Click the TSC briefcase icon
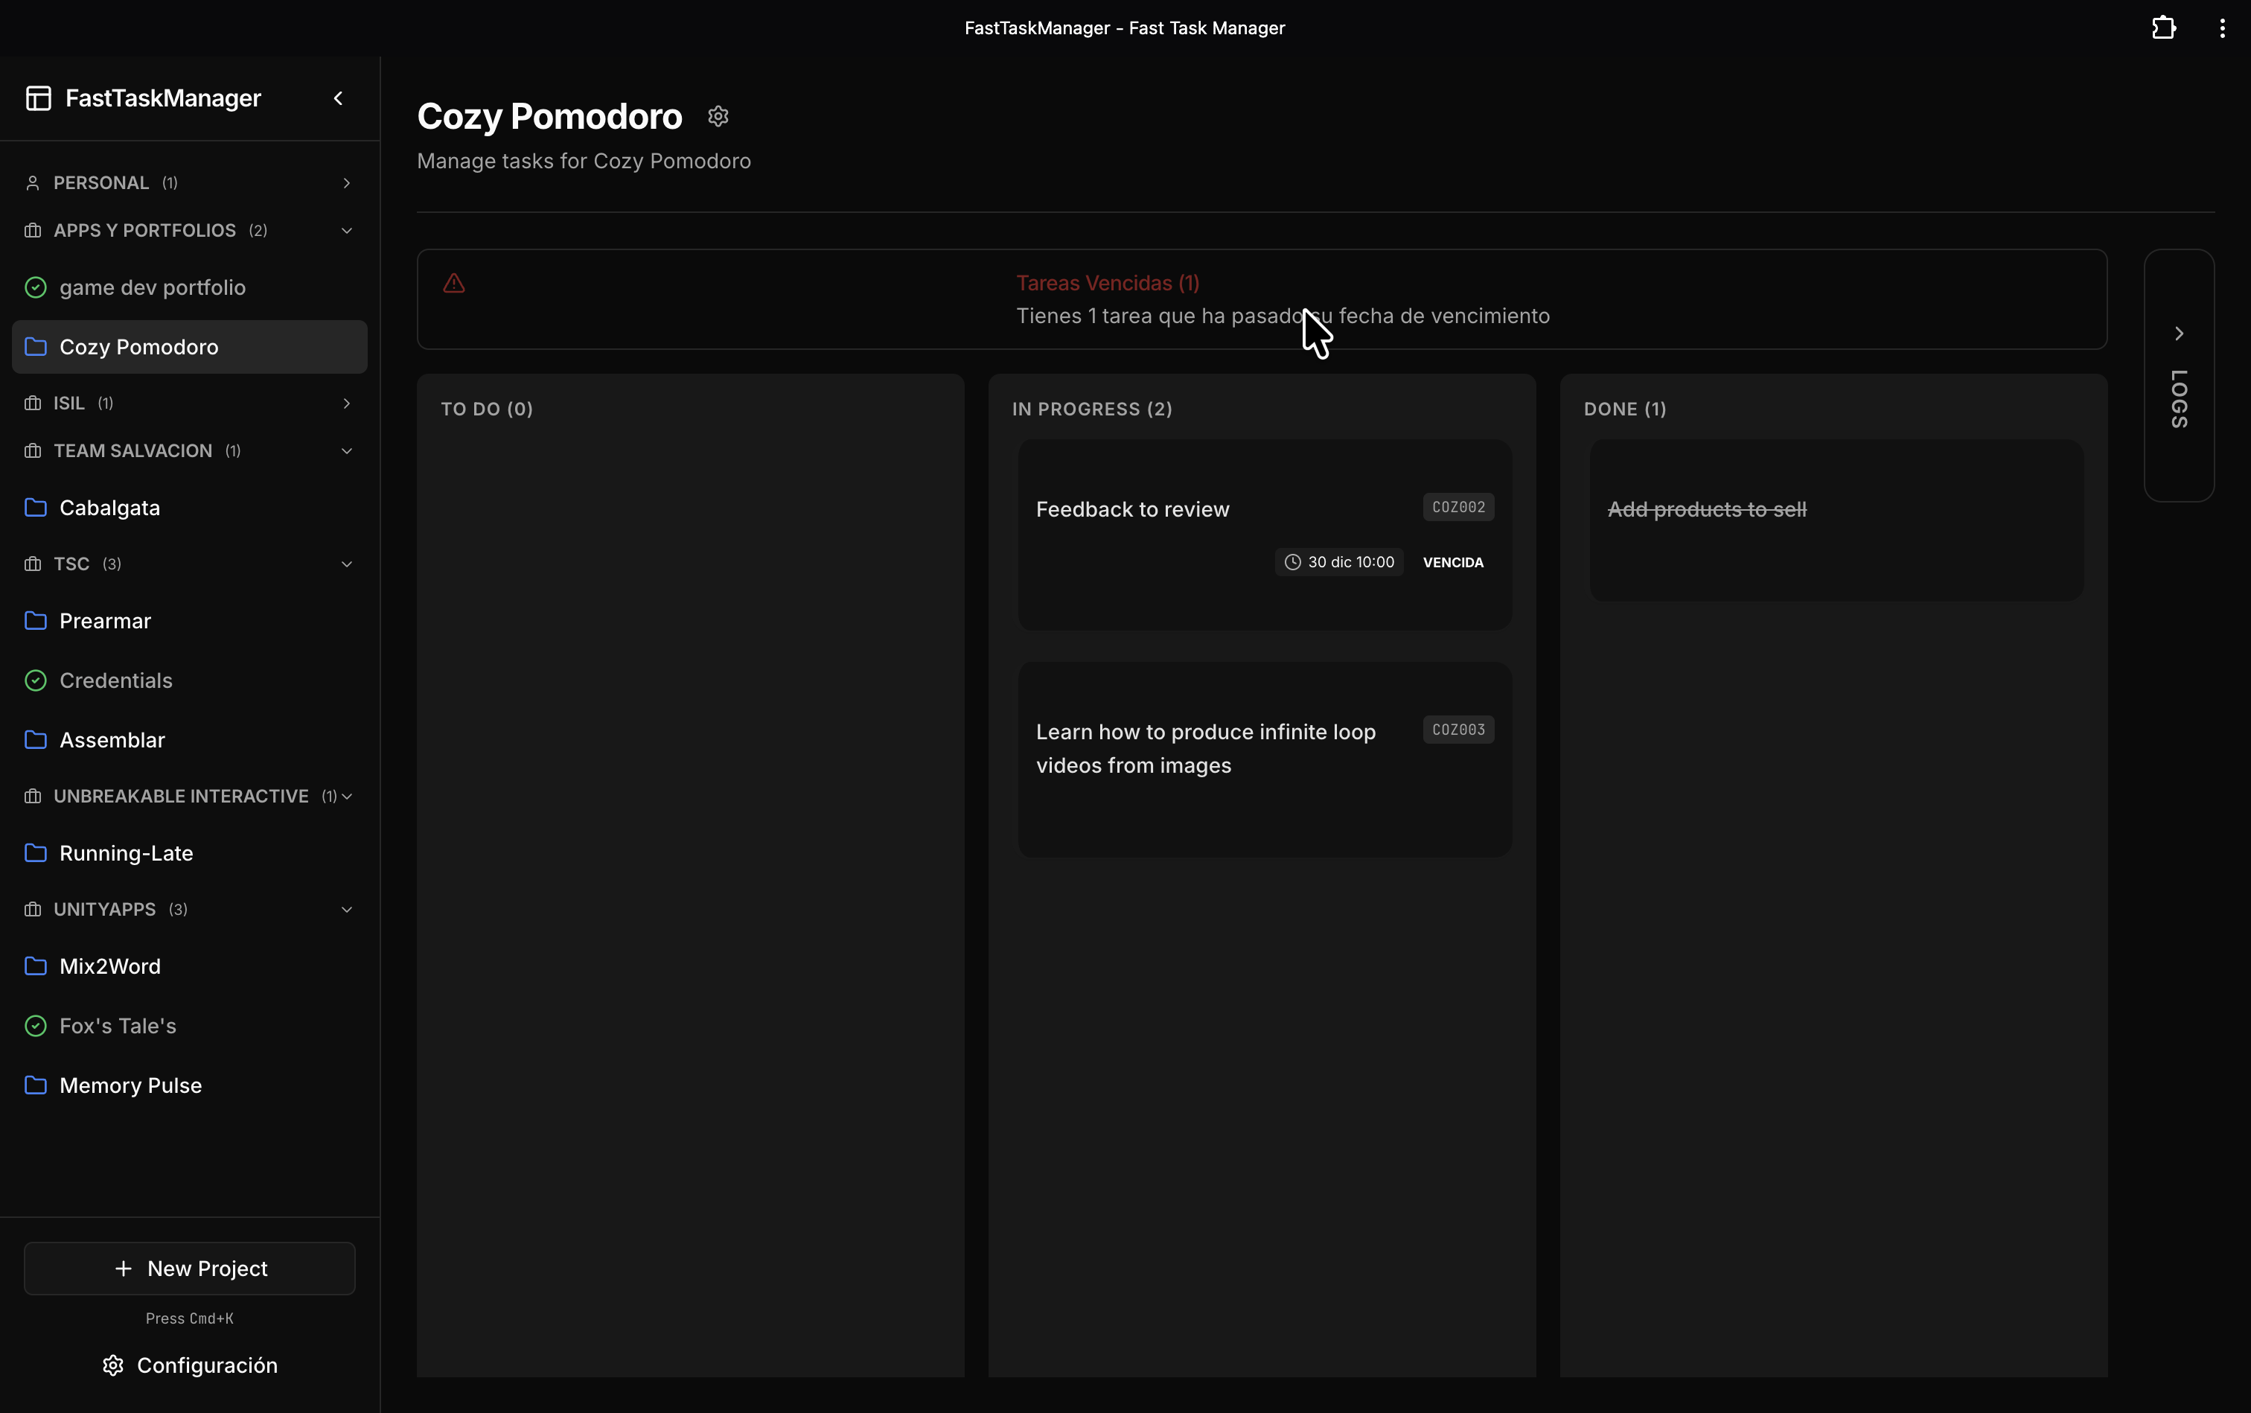The height and width of the screenshot is (1413, 2251). tap(32, 564)
